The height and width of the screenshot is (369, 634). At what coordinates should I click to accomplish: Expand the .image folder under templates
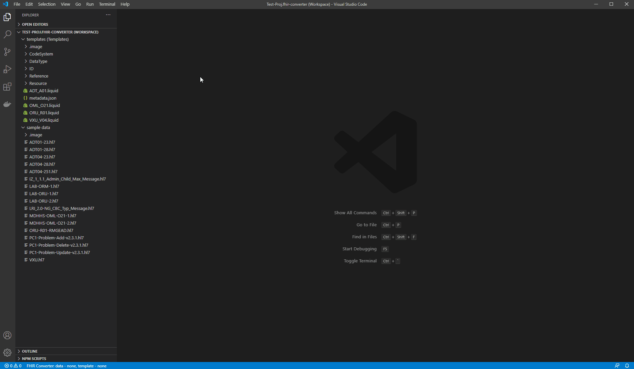[x=66, y=46]
